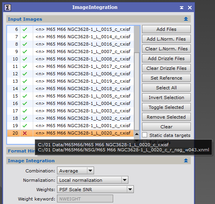Check the Static data targets box
The height and width of the screenshot is (204, 215).
(144, 135)
